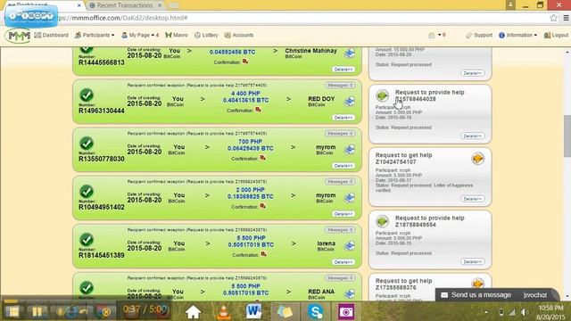Click the scrollbar up arrow
The width and height of the screenshot is (571, 321).
pos(567,52)
